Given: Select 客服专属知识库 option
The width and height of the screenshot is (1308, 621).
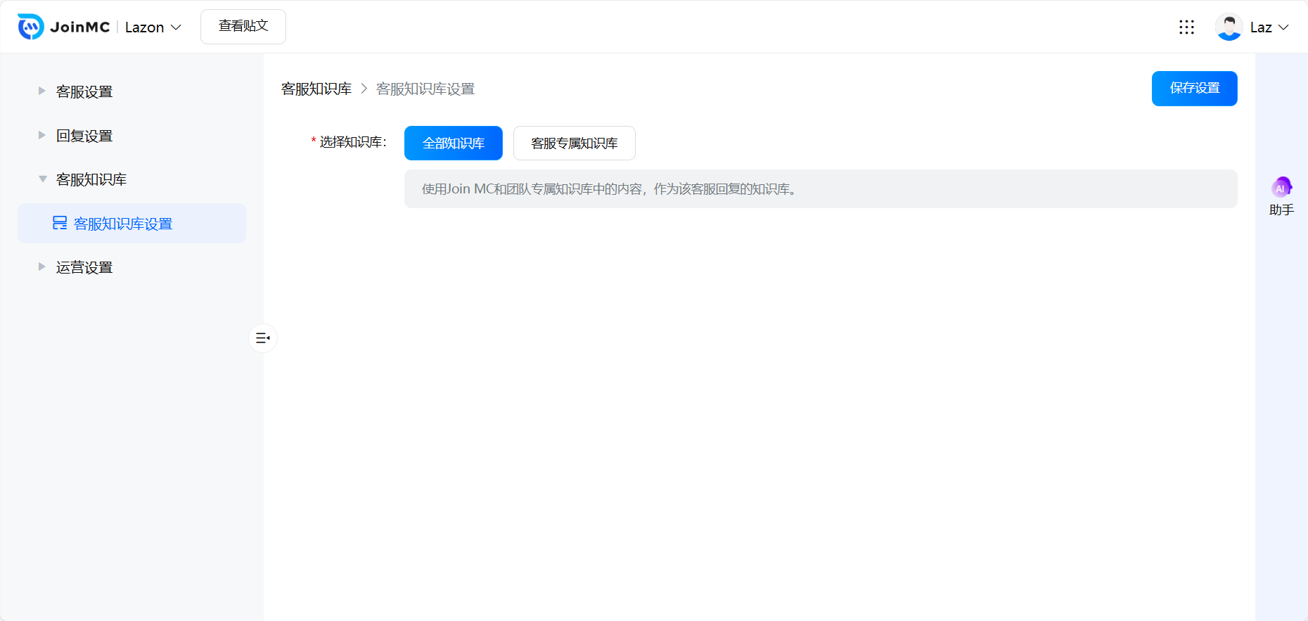Looking at the screenshot, I should pyautogui.click(x=574, y=143).
